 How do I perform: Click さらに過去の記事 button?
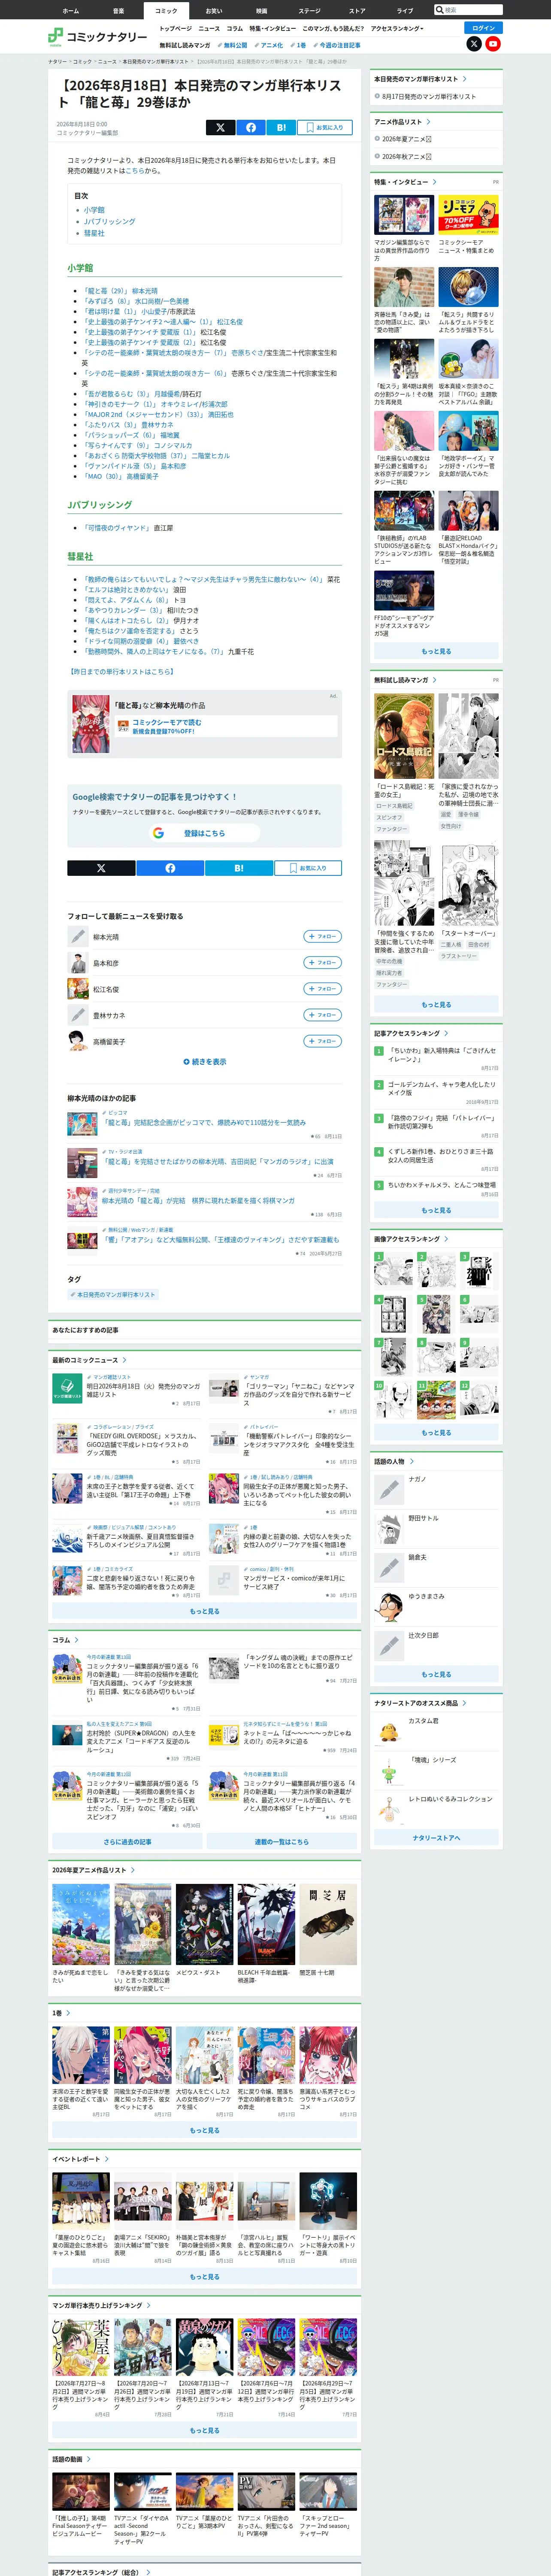[x=128, y=1842]
